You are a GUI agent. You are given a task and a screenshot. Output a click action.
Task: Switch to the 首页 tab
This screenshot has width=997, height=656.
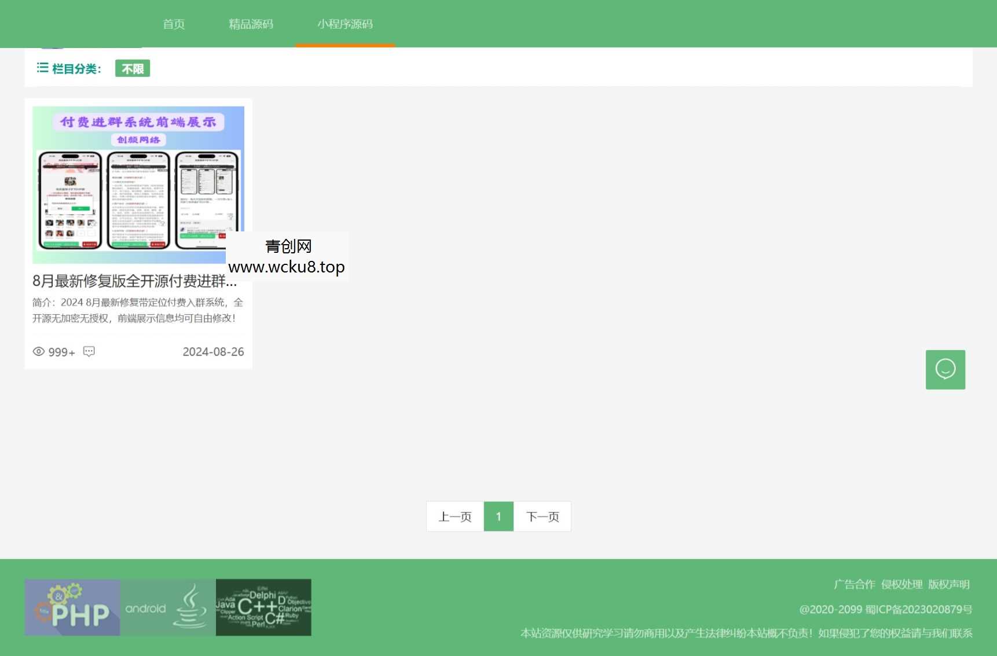[174, 24]
